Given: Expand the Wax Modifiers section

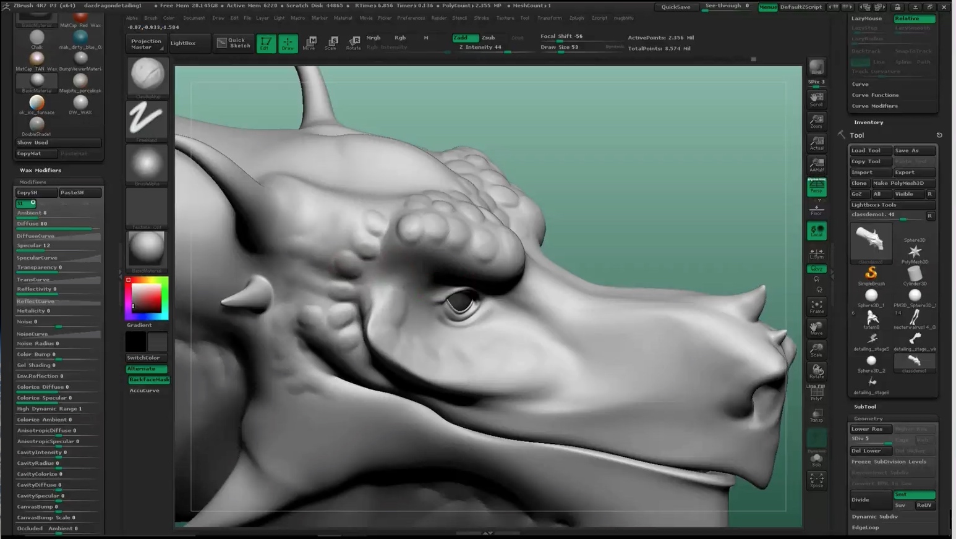Looking at the screenshot, I should [x=40, y=170].
